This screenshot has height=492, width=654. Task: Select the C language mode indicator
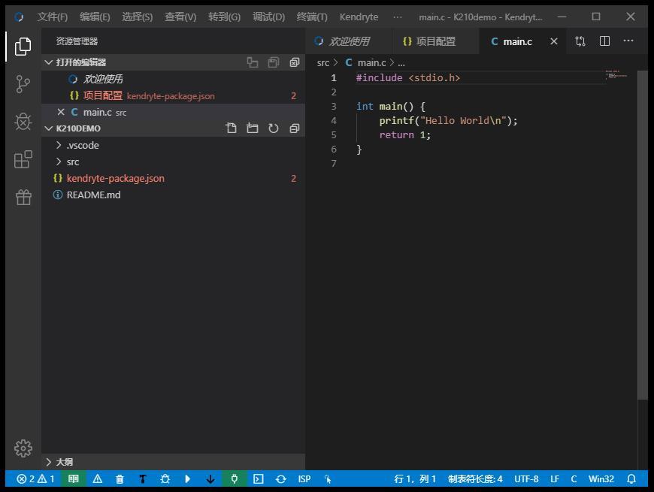click(574, 479)
